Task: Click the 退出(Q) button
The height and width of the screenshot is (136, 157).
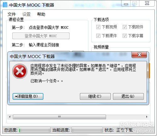Action: coord(128,96)
